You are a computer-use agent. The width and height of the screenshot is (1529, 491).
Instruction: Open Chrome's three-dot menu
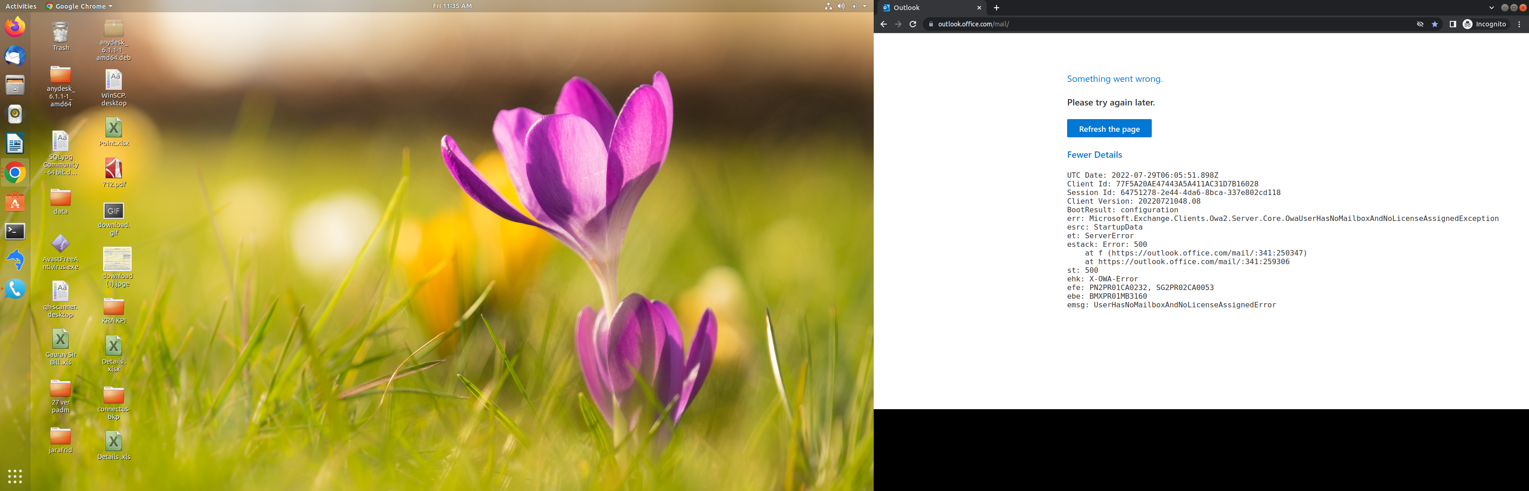point(1519,24)
